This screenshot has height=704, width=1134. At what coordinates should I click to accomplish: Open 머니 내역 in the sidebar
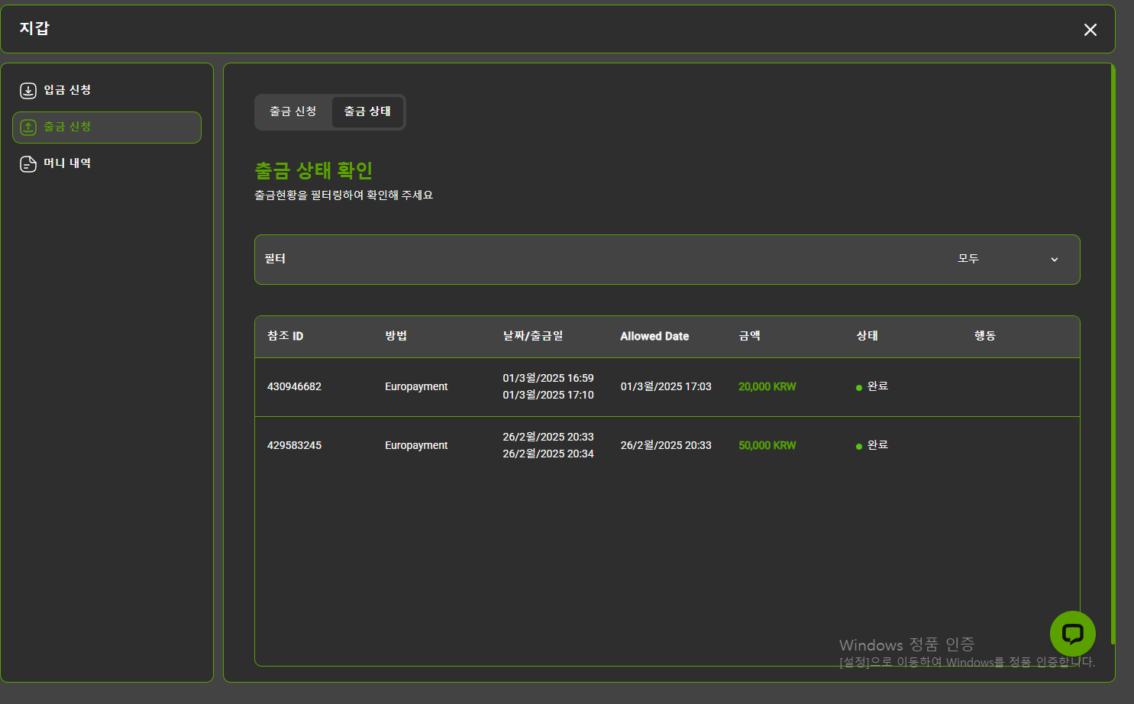coord(67,163)
